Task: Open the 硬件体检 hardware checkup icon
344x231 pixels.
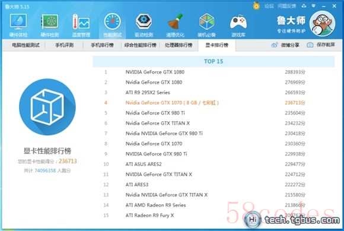Action: point(18,25)
